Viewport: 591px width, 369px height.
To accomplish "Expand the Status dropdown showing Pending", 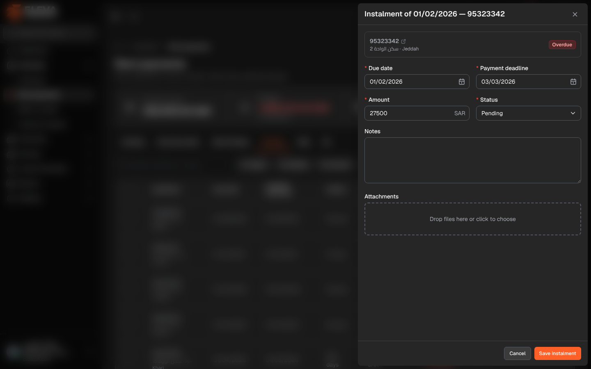I will click(529, 113).
